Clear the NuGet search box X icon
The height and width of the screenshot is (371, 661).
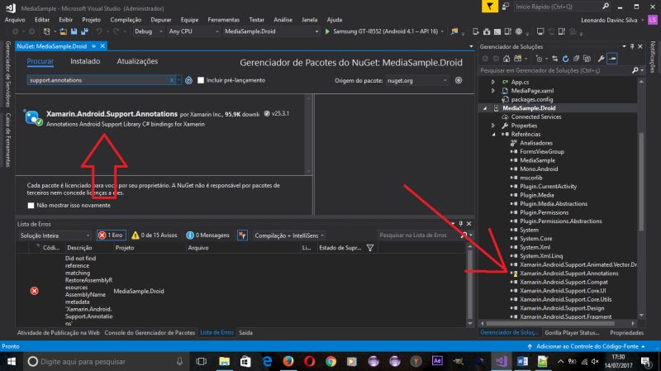[172, 80]
